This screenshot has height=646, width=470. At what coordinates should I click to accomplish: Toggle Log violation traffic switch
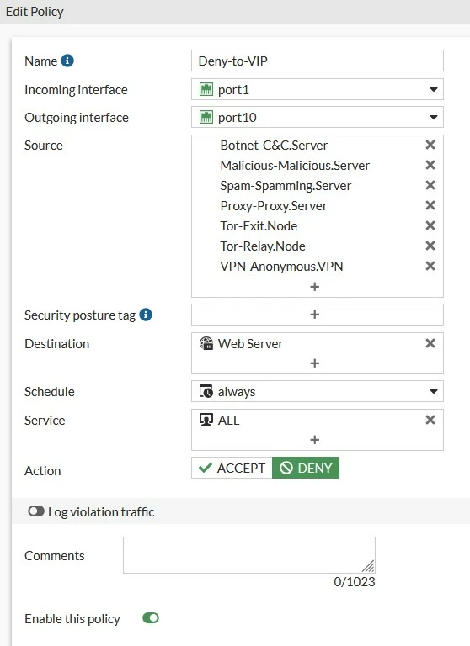click(x=36, y=511)
